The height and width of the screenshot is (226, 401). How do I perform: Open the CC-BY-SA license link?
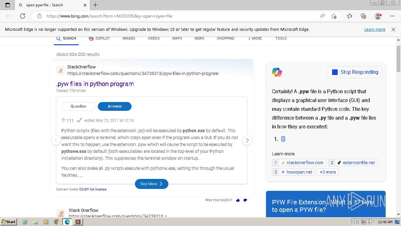[93, 189]
